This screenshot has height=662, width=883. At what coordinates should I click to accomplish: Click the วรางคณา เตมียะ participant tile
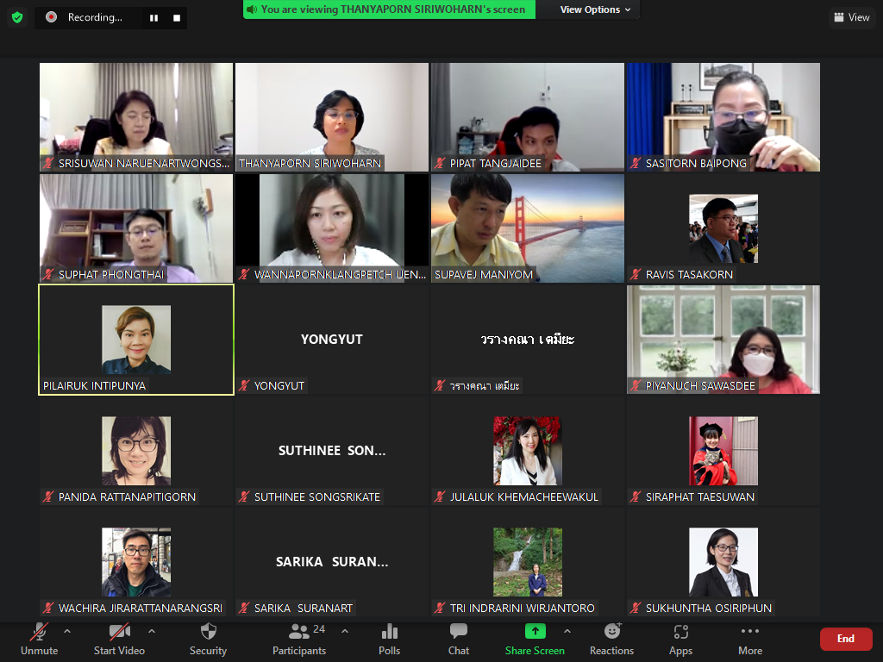(528, 340)
